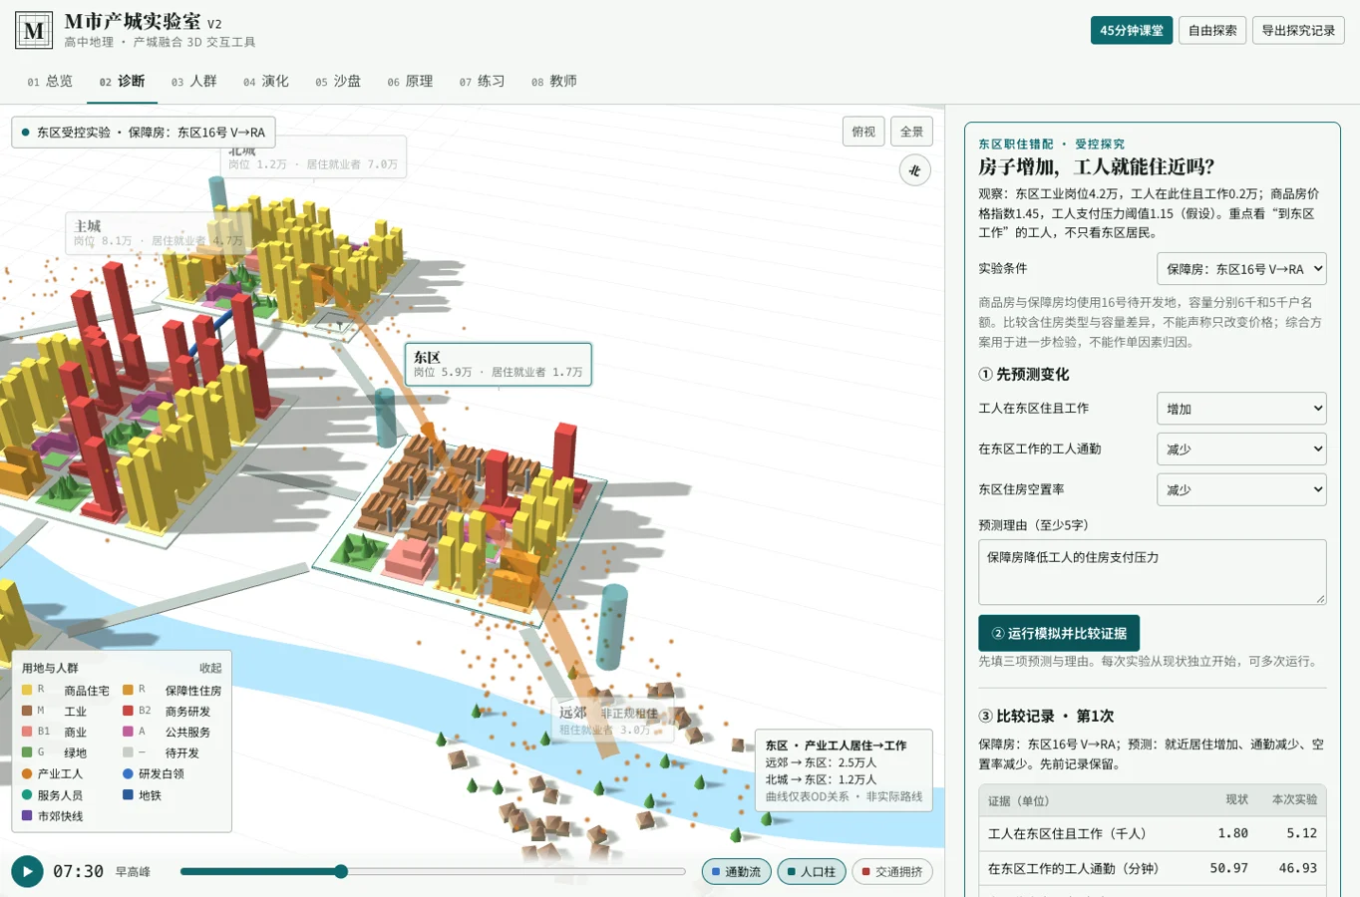Click the M logo in the header
The width and height of the screenshot is (1360, 897).
click(x=34, y=31)
